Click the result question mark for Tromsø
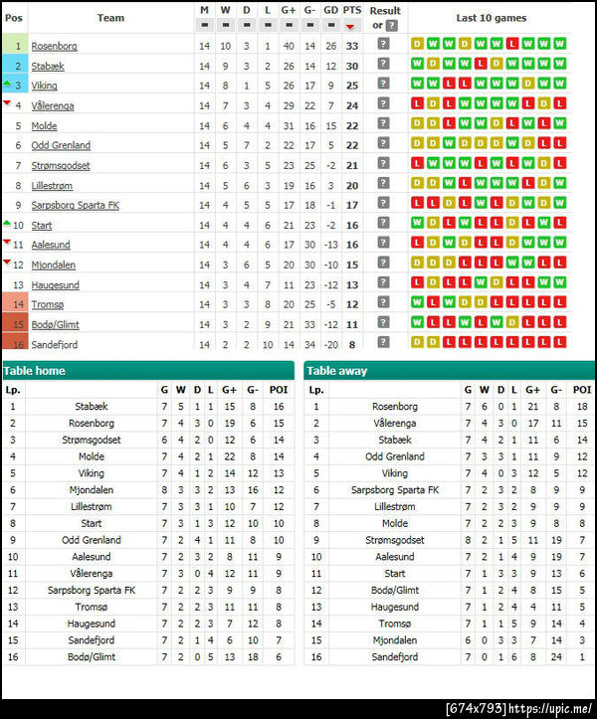Screen dimensions: 597x719 click(x=383, y=303)
